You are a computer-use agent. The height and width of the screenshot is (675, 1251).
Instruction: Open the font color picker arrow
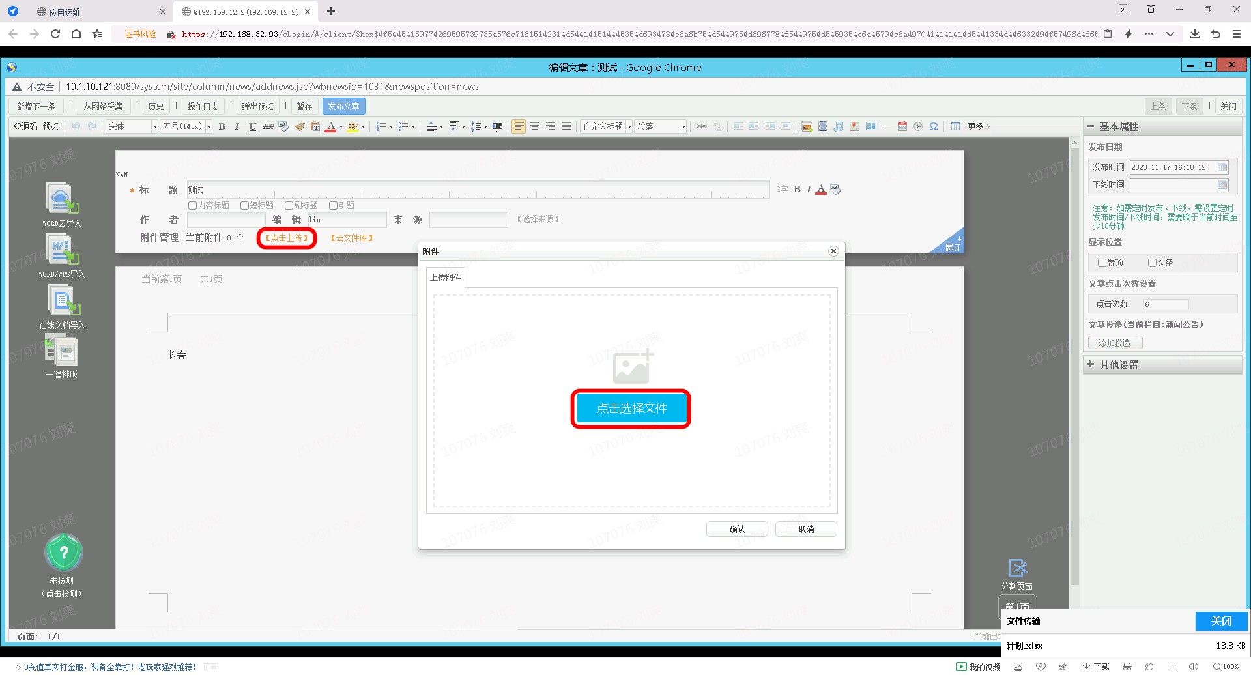point(341,127)
